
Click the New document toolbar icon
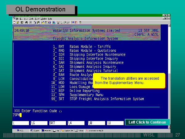point(14,23)
